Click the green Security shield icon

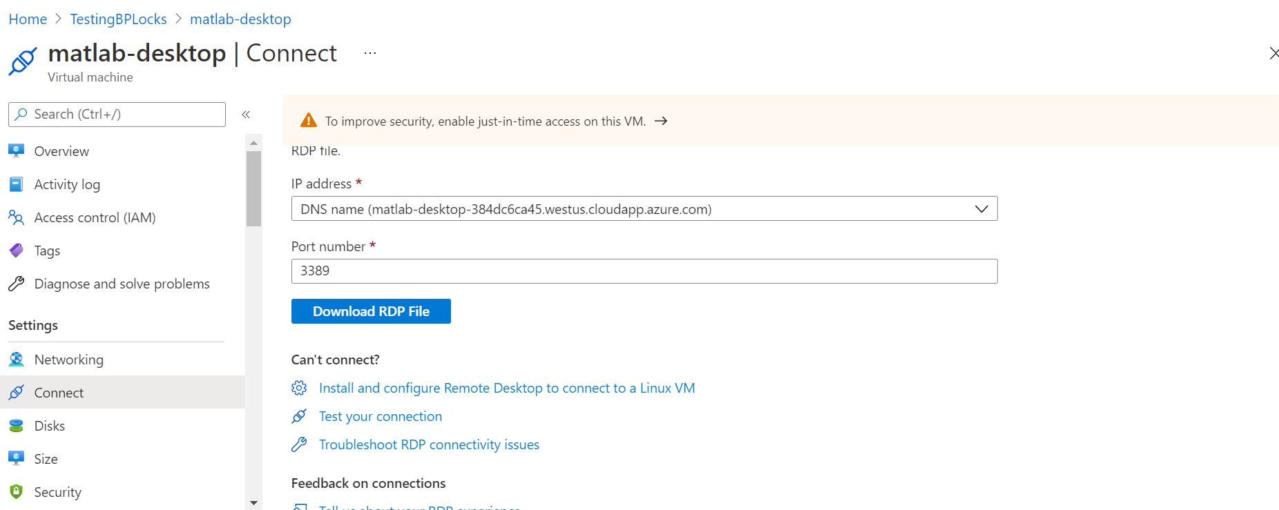17,491
